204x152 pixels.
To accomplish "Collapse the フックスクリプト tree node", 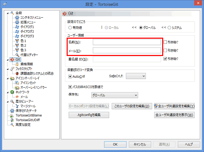I will 8,69.
